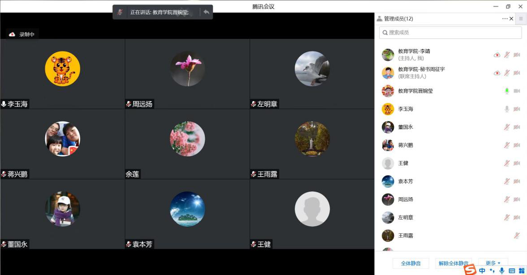Click the cloud recording indicator 录制中
The height and width of the screenshot is (275, 527).
coord(22,34)
